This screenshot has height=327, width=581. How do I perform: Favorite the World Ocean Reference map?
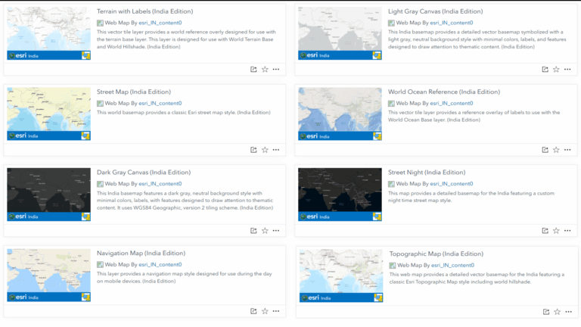pyautogui.click(x=556, y=150)
